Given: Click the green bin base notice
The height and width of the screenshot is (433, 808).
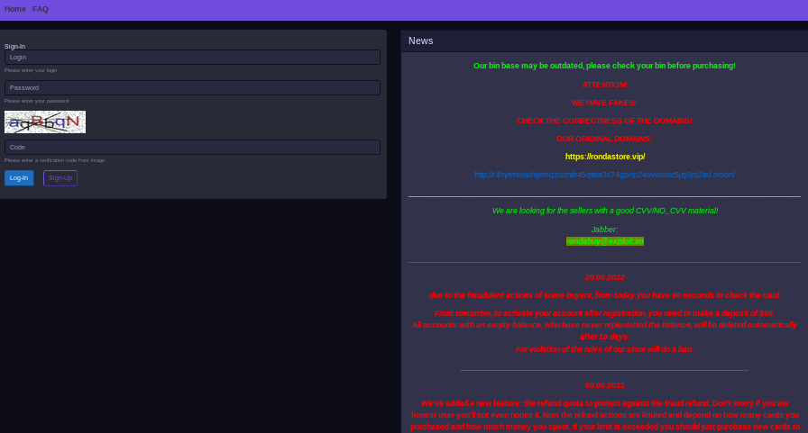Looking at the screenshot, I should click(604, 66).
